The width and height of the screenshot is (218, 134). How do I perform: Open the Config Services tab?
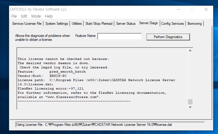click(172, 24)
